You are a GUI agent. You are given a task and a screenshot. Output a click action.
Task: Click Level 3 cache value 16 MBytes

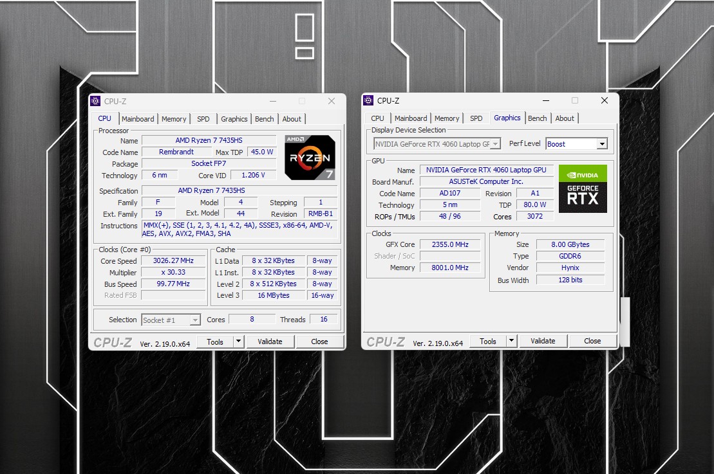(x=273, y=295)
